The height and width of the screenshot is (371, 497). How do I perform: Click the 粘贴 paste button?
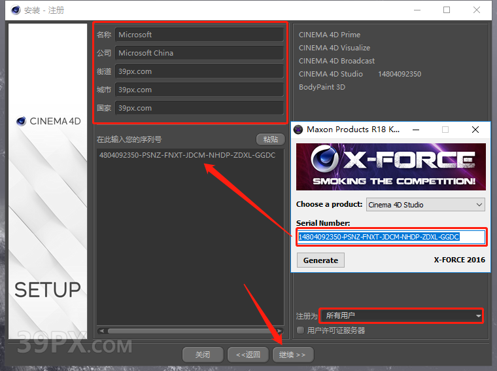pos(270,139)
